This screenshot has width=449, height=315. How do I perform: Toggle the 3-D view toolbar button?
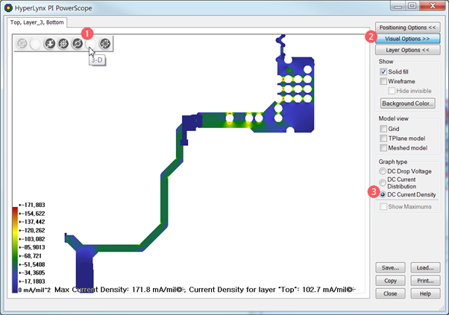91,44
